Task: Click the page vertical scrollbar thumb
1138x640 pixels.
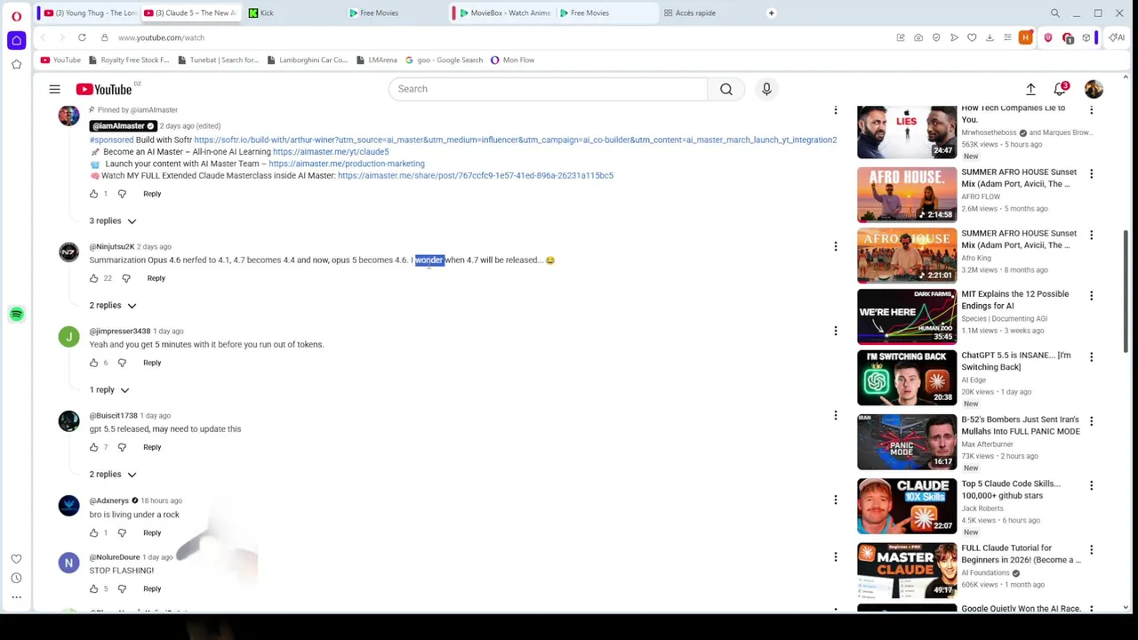Action: 1126,290
